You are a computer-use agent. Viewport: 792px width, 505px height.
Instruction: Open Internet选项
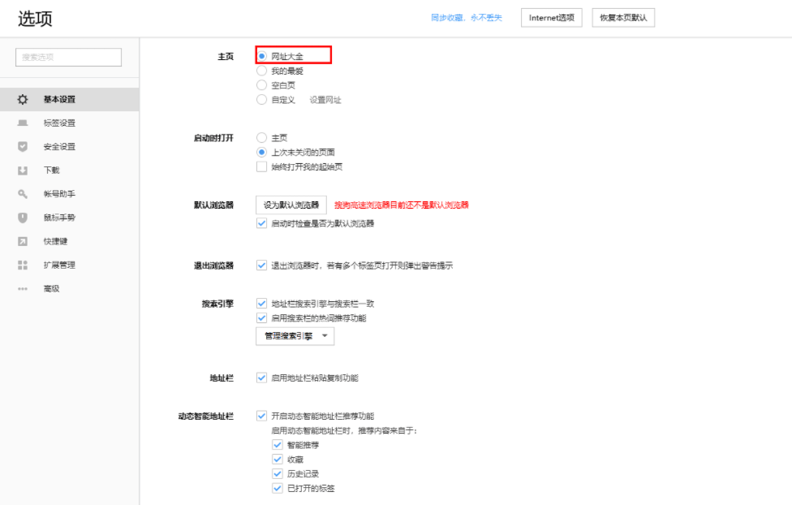(x=551, y=17)
